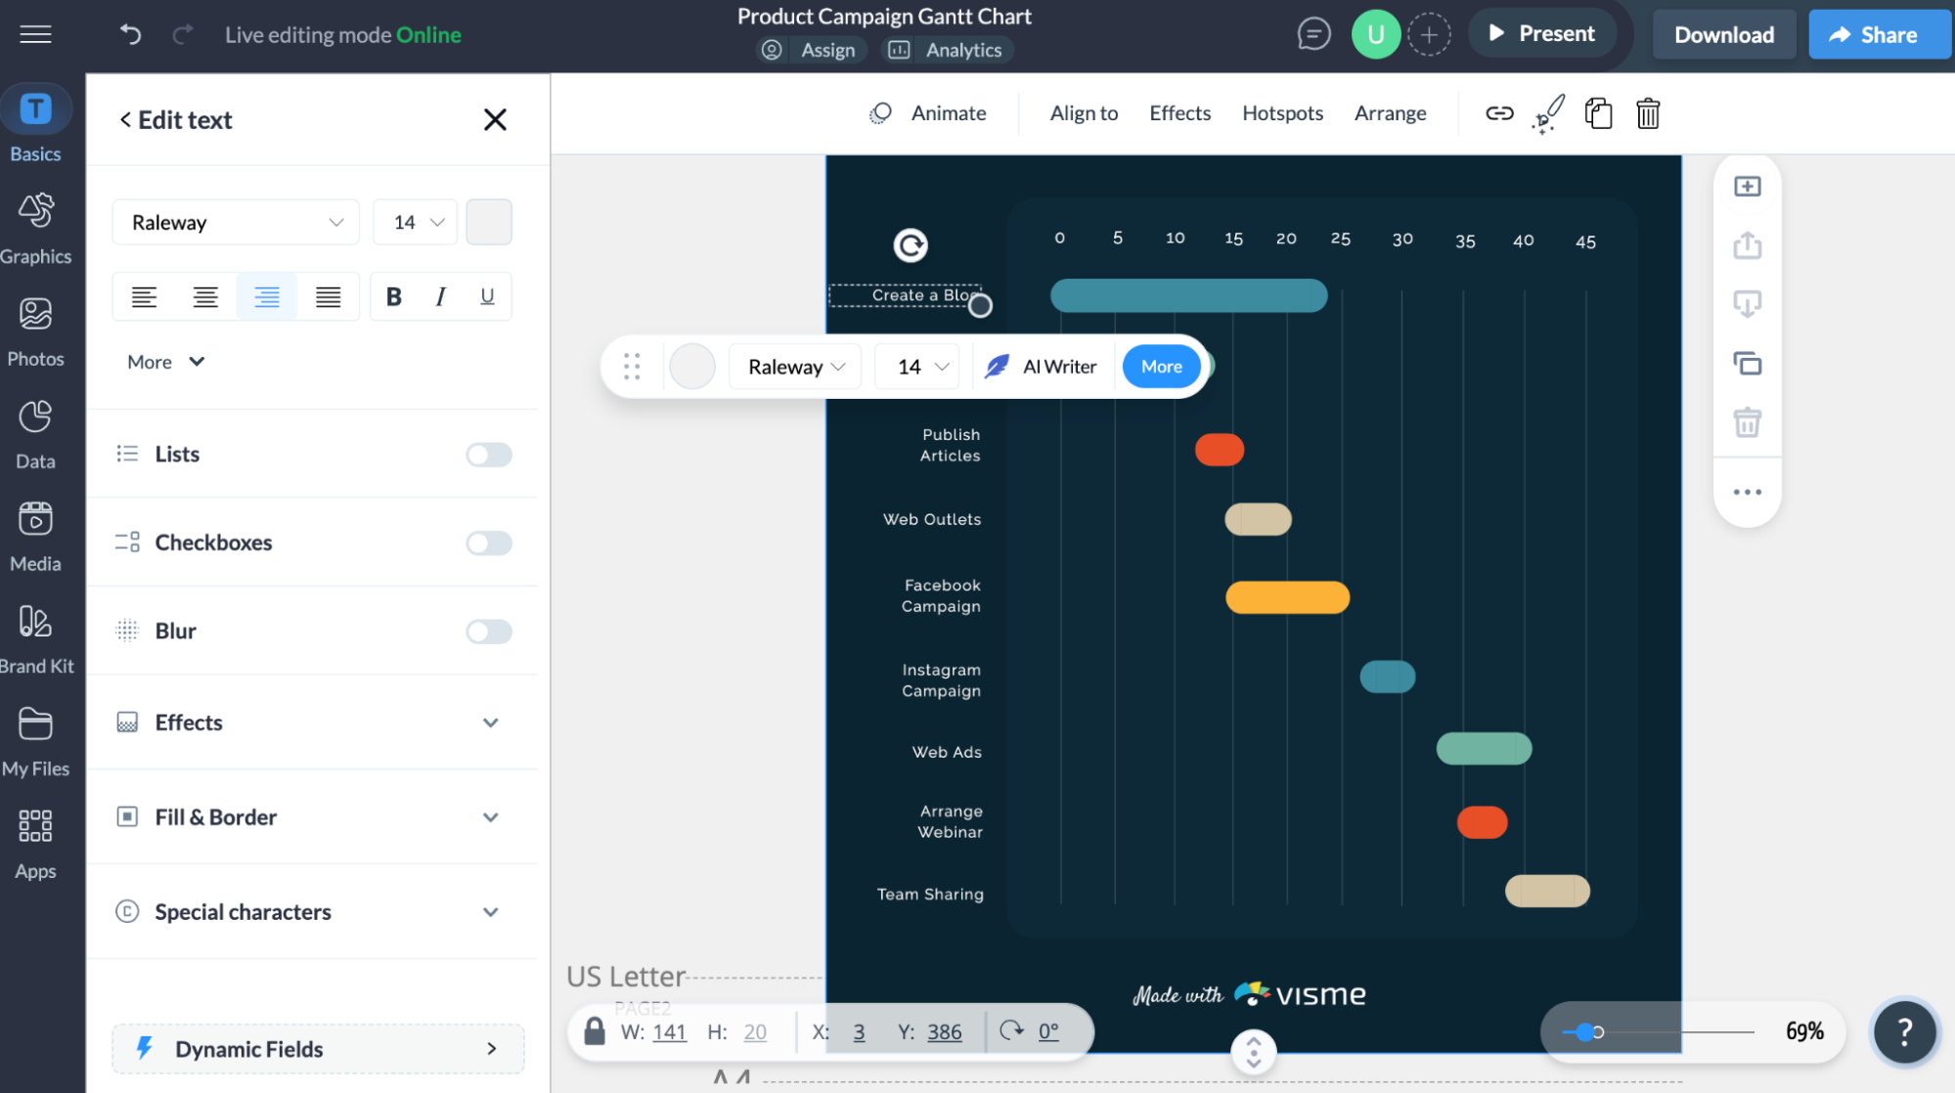Open the Raleway font dropdown

point(235,222)
